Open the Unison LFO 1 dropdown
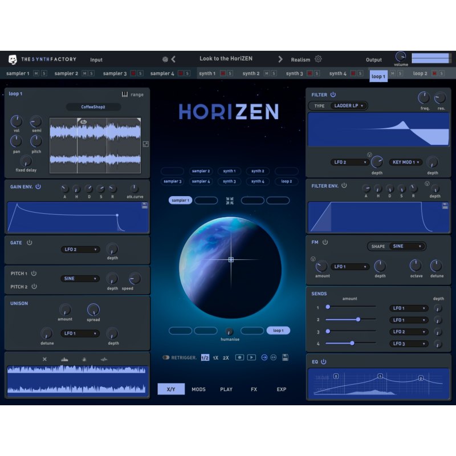The width and height of the screenshot is (456, 456). pyautogui.click(x=80, y=333)
